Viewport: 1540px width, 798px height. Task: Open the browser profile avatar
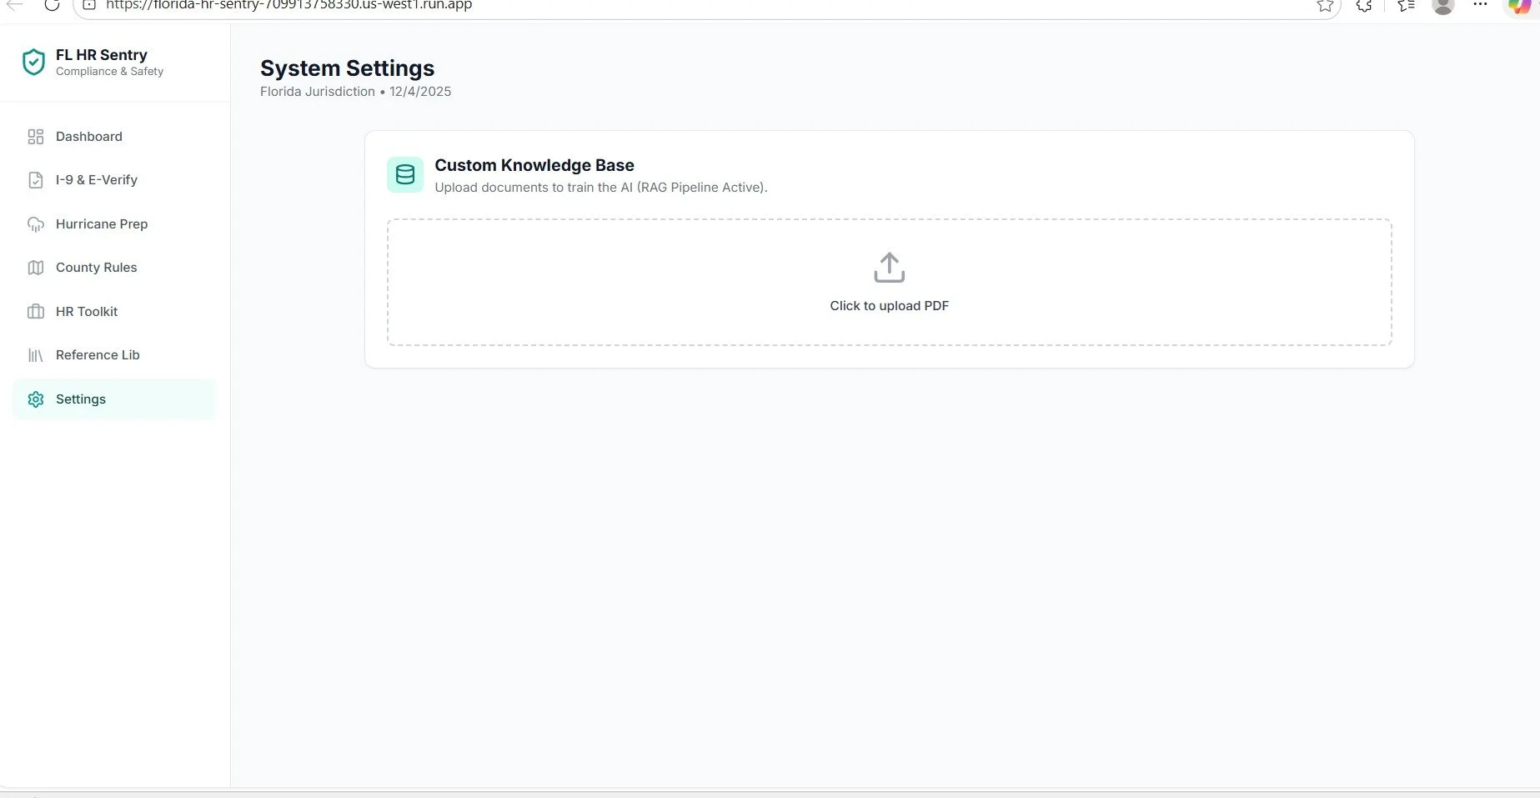pyautogui.click(x=1443, y=6)
